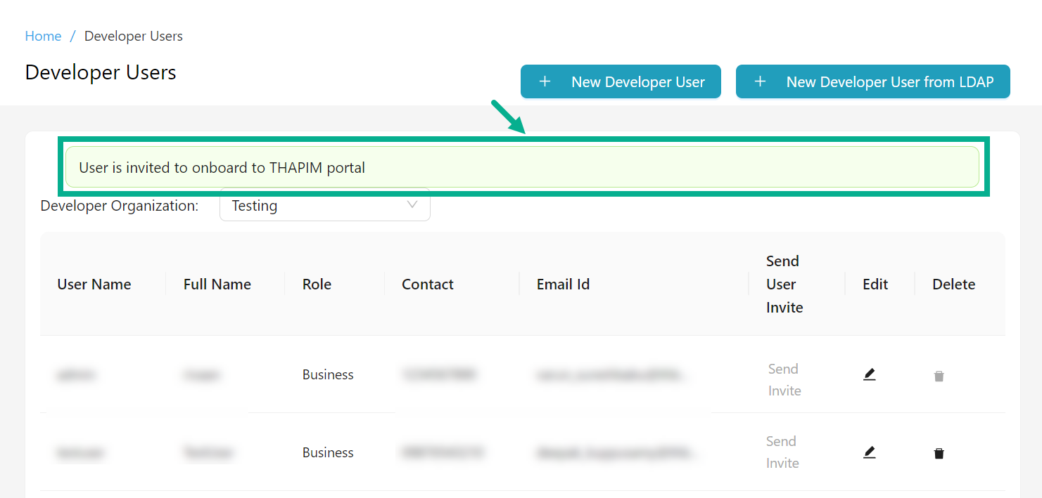The image size is (1042, 498).
Task: Select the Role column header
Action: [317, 284]
